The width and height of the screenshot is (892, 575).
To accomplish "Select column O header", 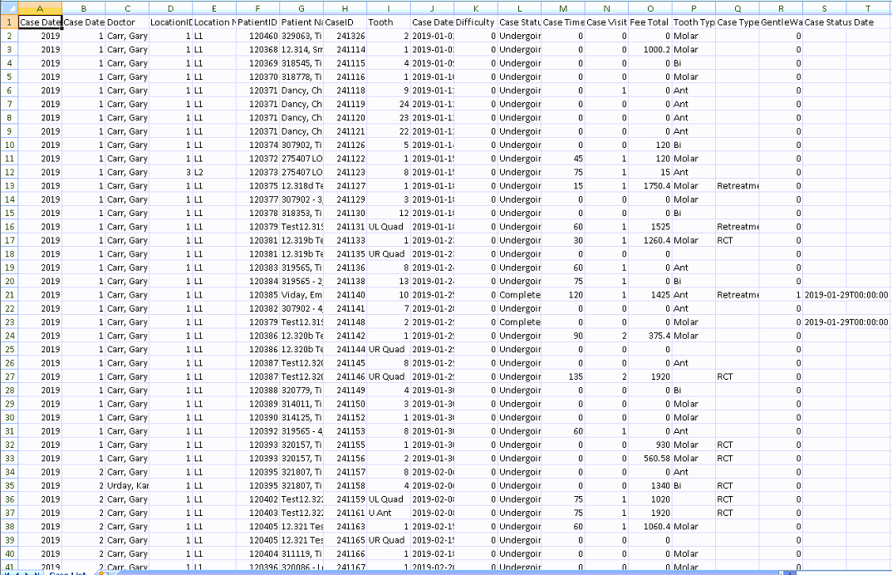I will click(x=649, y=7).
